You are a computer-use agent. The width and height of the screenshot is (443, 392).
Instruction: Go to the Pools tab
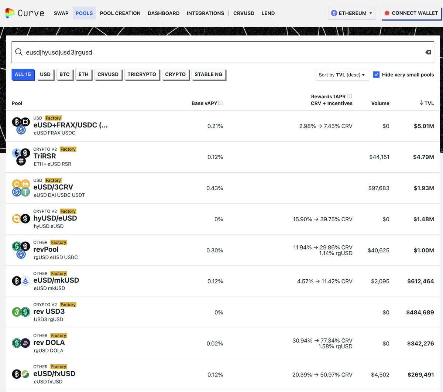tap(84, 13)
